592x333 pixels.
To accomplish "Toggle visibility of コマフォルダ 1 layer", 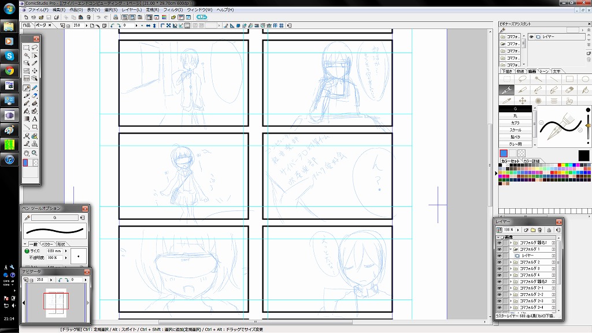I will coord(499,249).
